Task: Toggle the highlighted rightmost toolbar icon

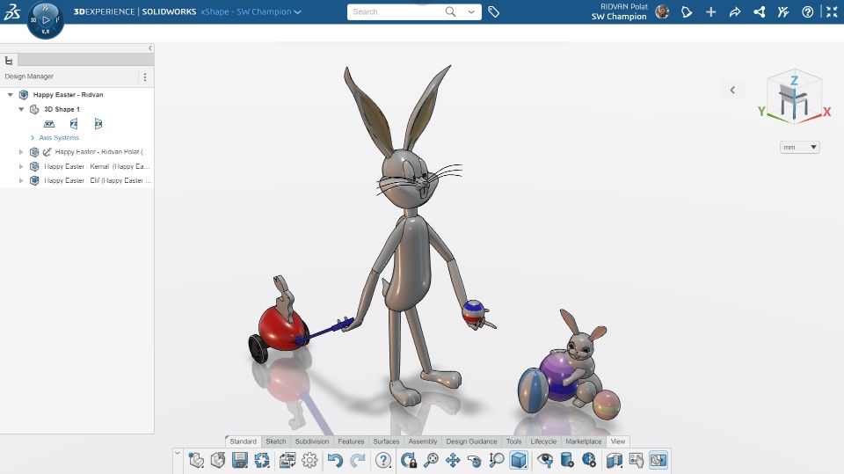Action: click(x=658, y=460)
